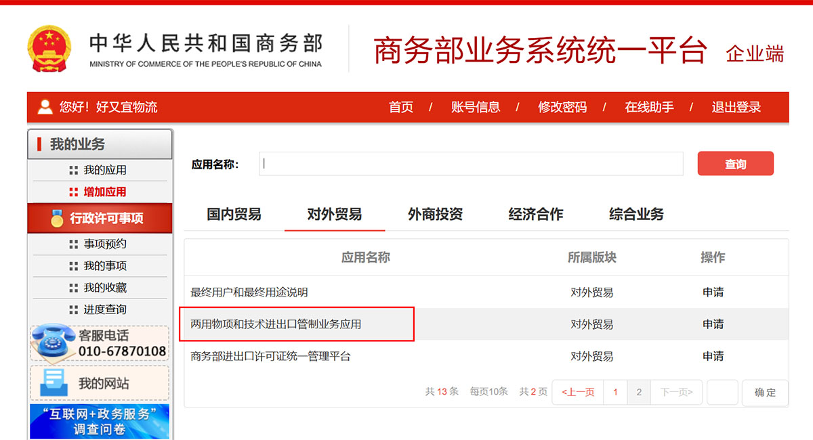Click the grid icon beside 进度查询

click(74, 309)
